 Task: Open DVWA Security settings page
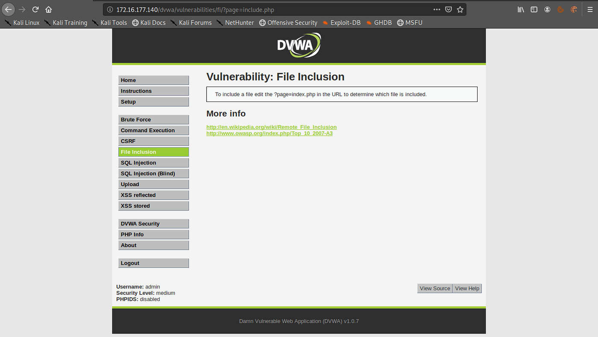click(x=153, y=224)
